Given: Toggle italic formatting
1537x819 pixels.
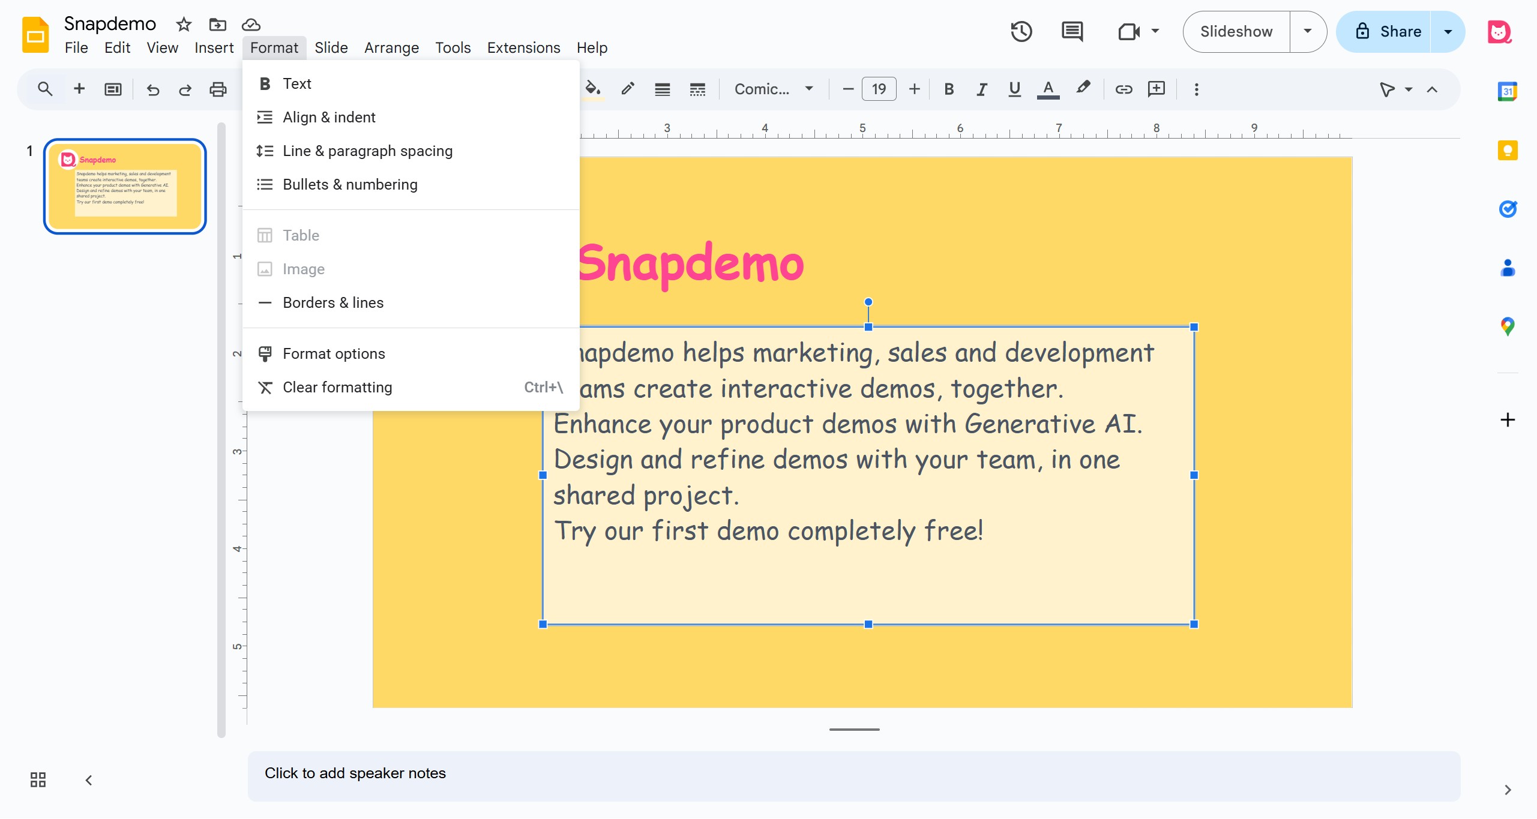Looking at the screenshot, I should pyautogui.click(x=982, y=89).
